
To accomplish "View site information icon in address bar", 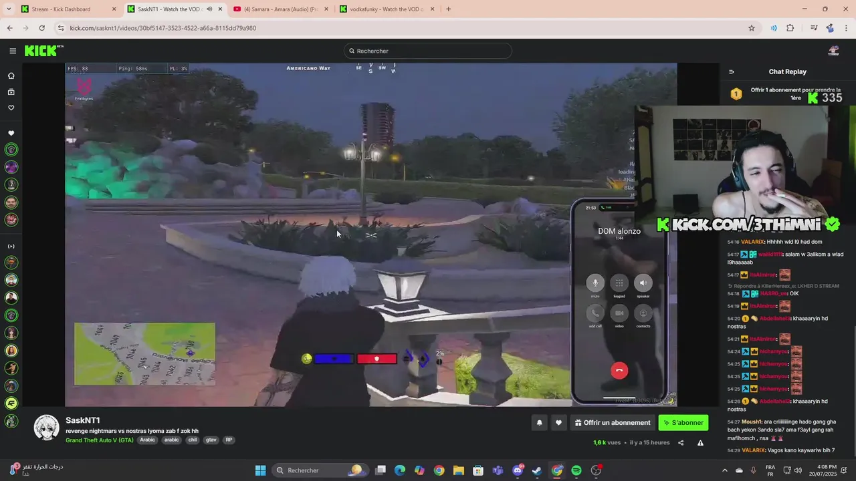I will pos(61,28).
